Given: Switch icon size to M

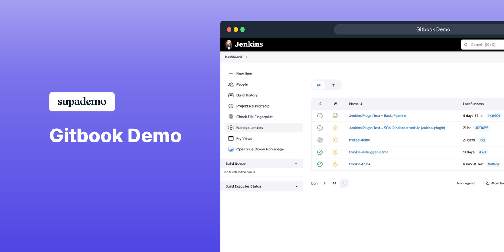Looking at the screenshot, I should point(334,183).
